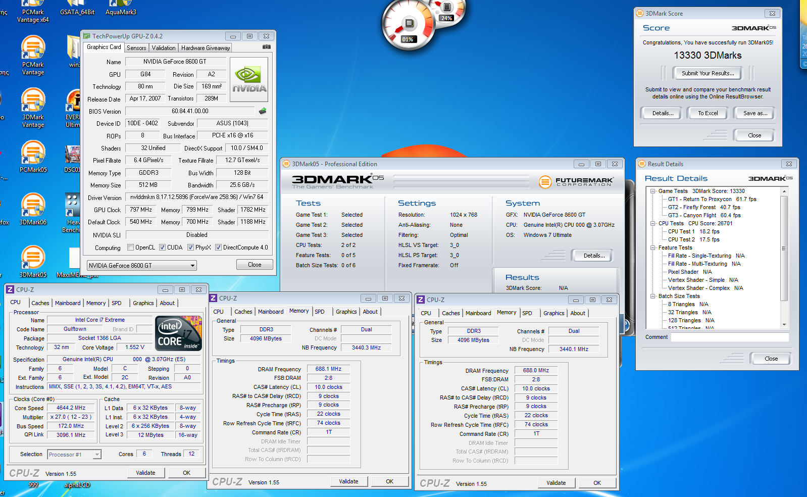Viewport: 807px width, 497px height.
Task: Click Details... in 3DMark Score window
Action: (663, 113)
